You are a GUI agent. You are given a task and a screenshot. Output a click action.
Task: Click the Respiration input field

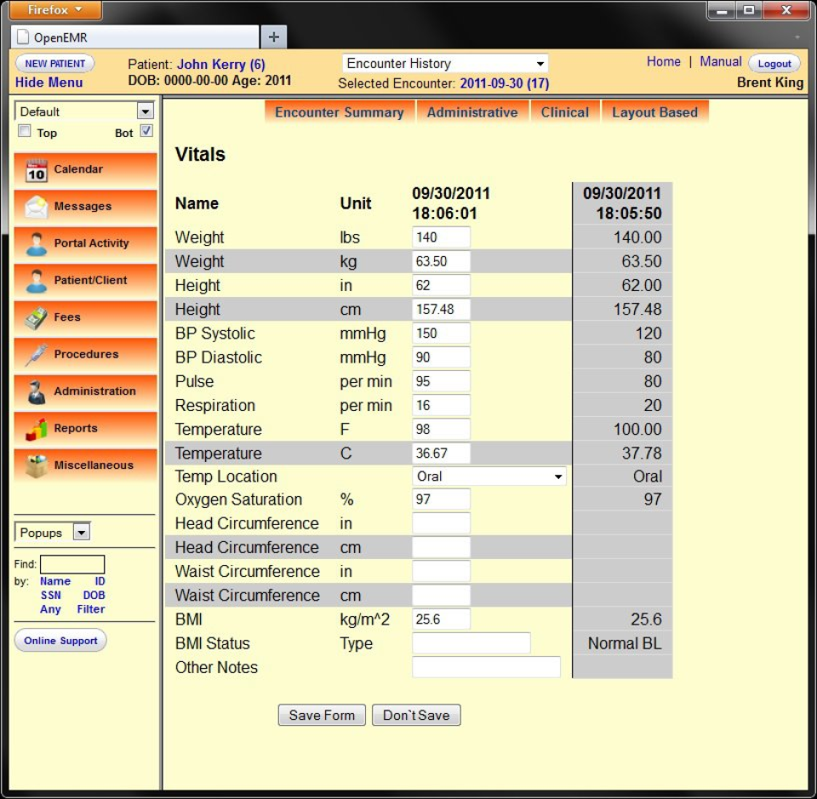click(441, 405)
